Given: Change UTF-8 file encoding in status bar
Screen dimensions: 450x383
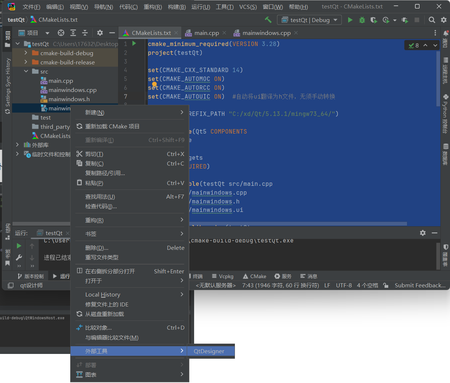Looking at the screenshot, I should [344, 286].
